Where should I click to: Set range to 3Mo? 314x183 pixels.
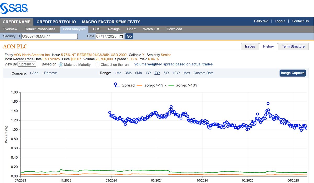click(128, 73)
